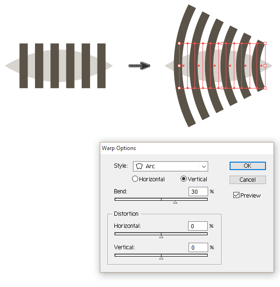Select the Vertical radio button
This screenshot has width=280, height=287.
pos(183,179)
